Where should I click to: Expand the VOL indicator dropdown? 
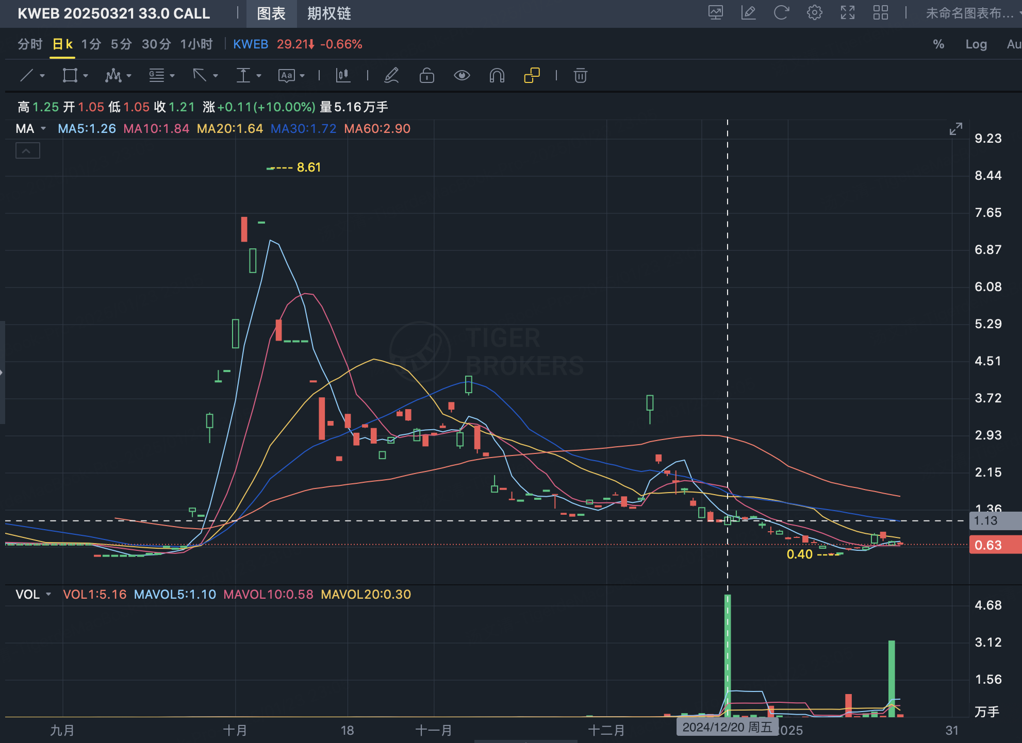pos(48,594)
